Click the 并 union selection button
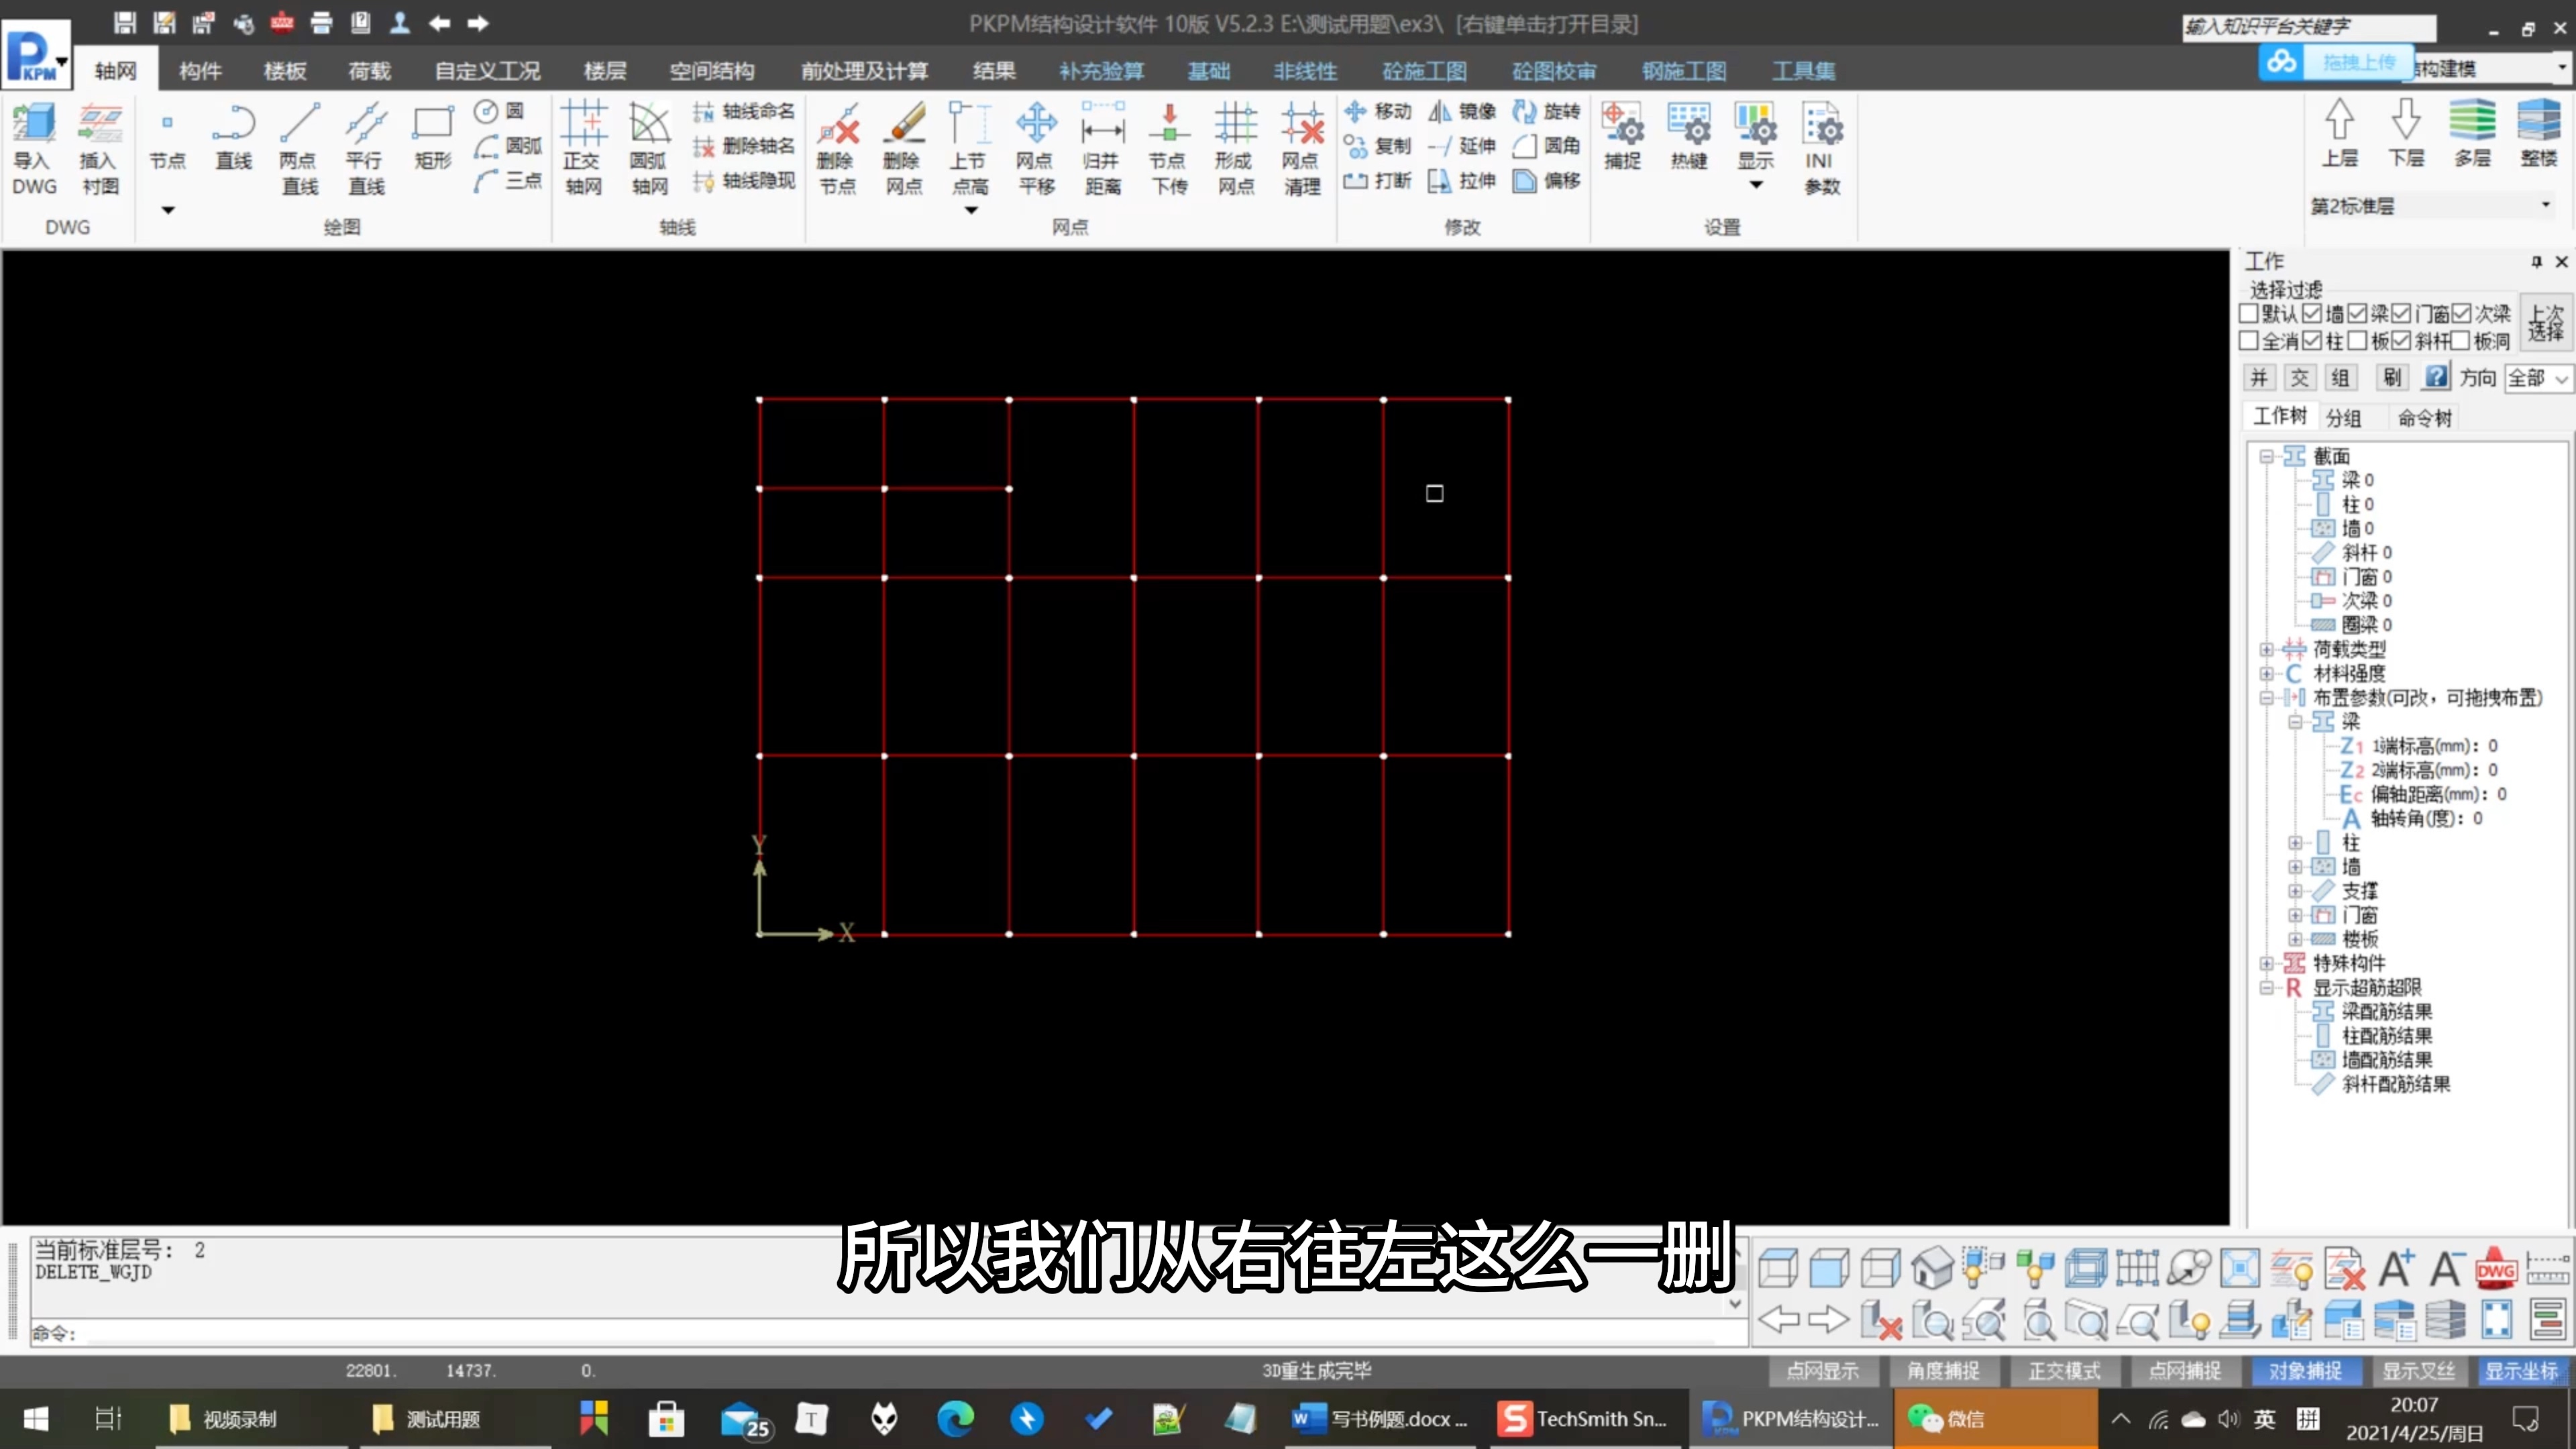The image size is (2576, 1449). tap(2259, 378)
